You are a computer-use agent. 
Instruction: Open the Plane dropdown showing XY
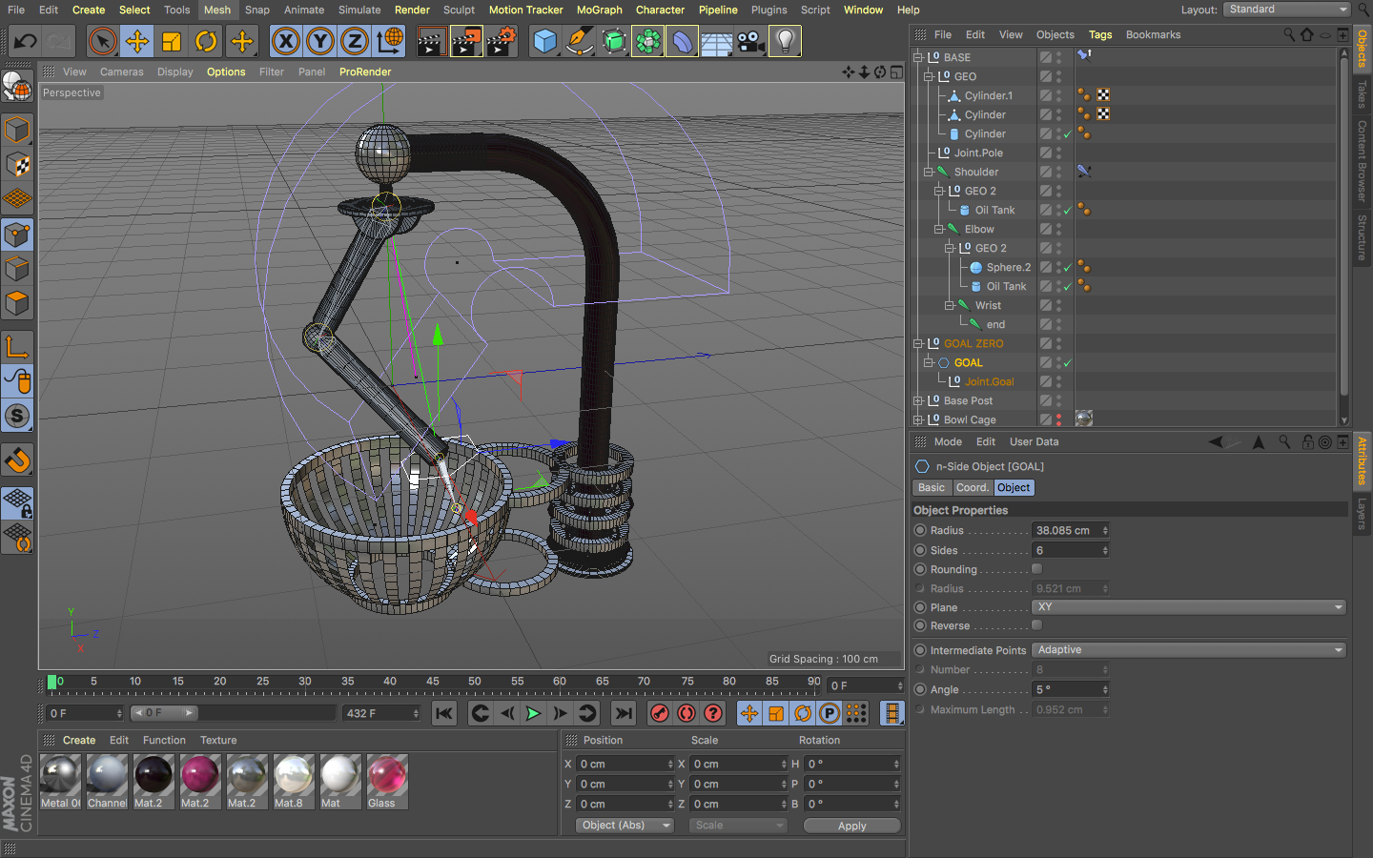(1188, 607)
